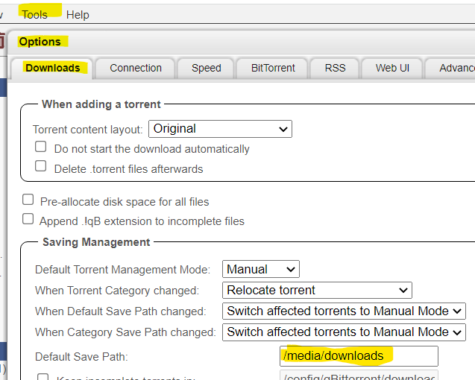Viewport: 475px width, 380px height.
Task: Expand When Torrent Category changed dropdown
Action: point(317,290)
